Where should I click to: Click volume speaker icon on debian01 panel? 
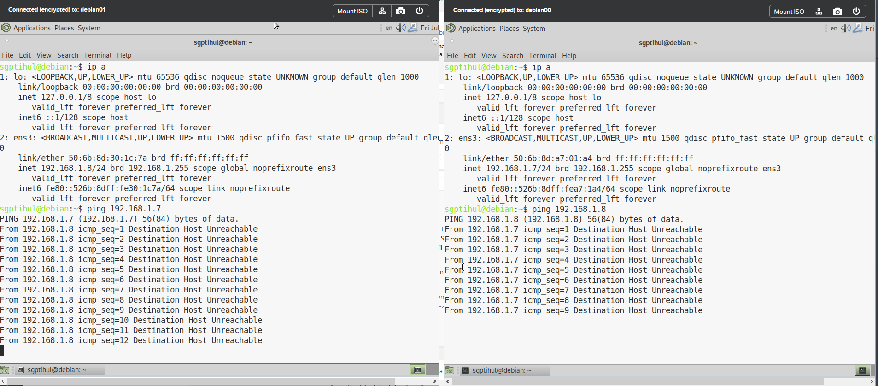[x=401, y=28]
